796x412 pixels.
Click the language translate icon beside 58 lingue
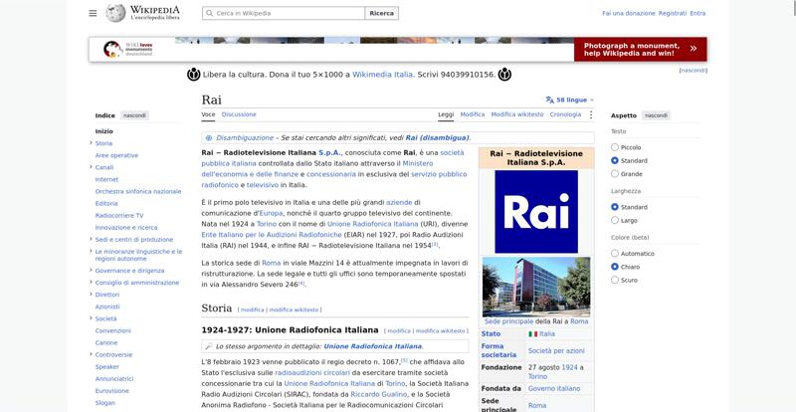550,101
